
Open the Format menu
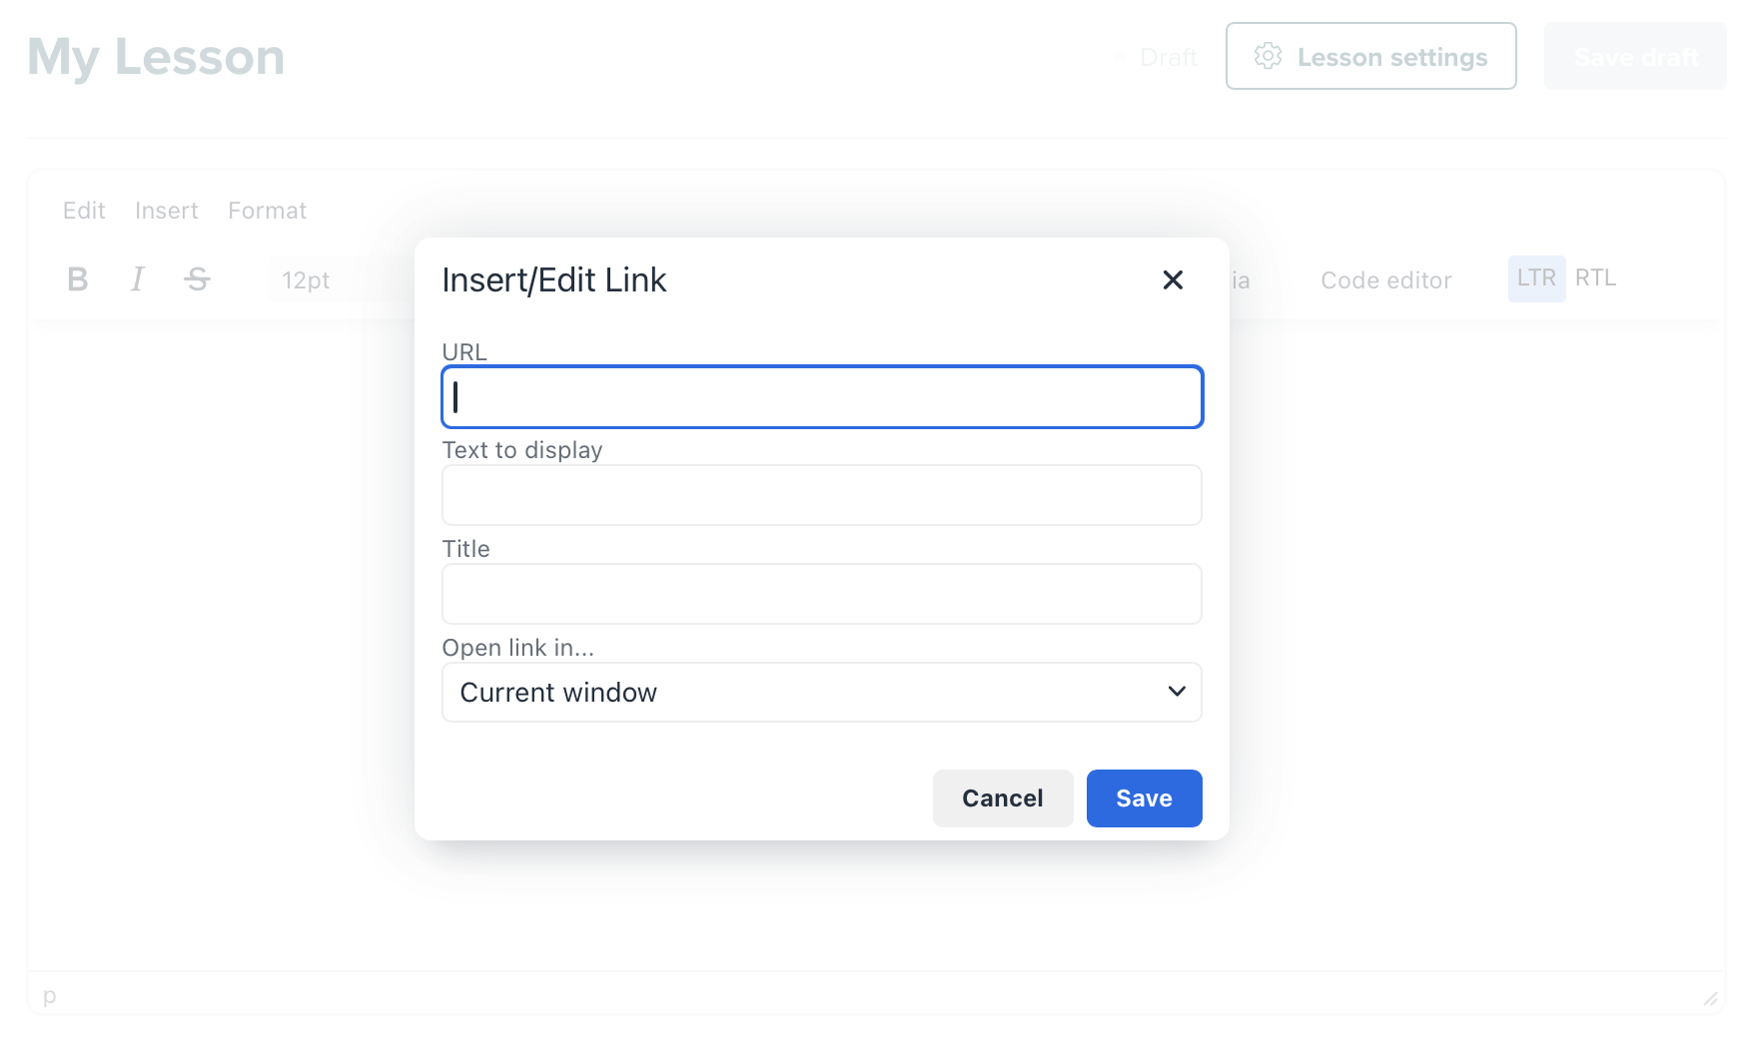point(267,211)
